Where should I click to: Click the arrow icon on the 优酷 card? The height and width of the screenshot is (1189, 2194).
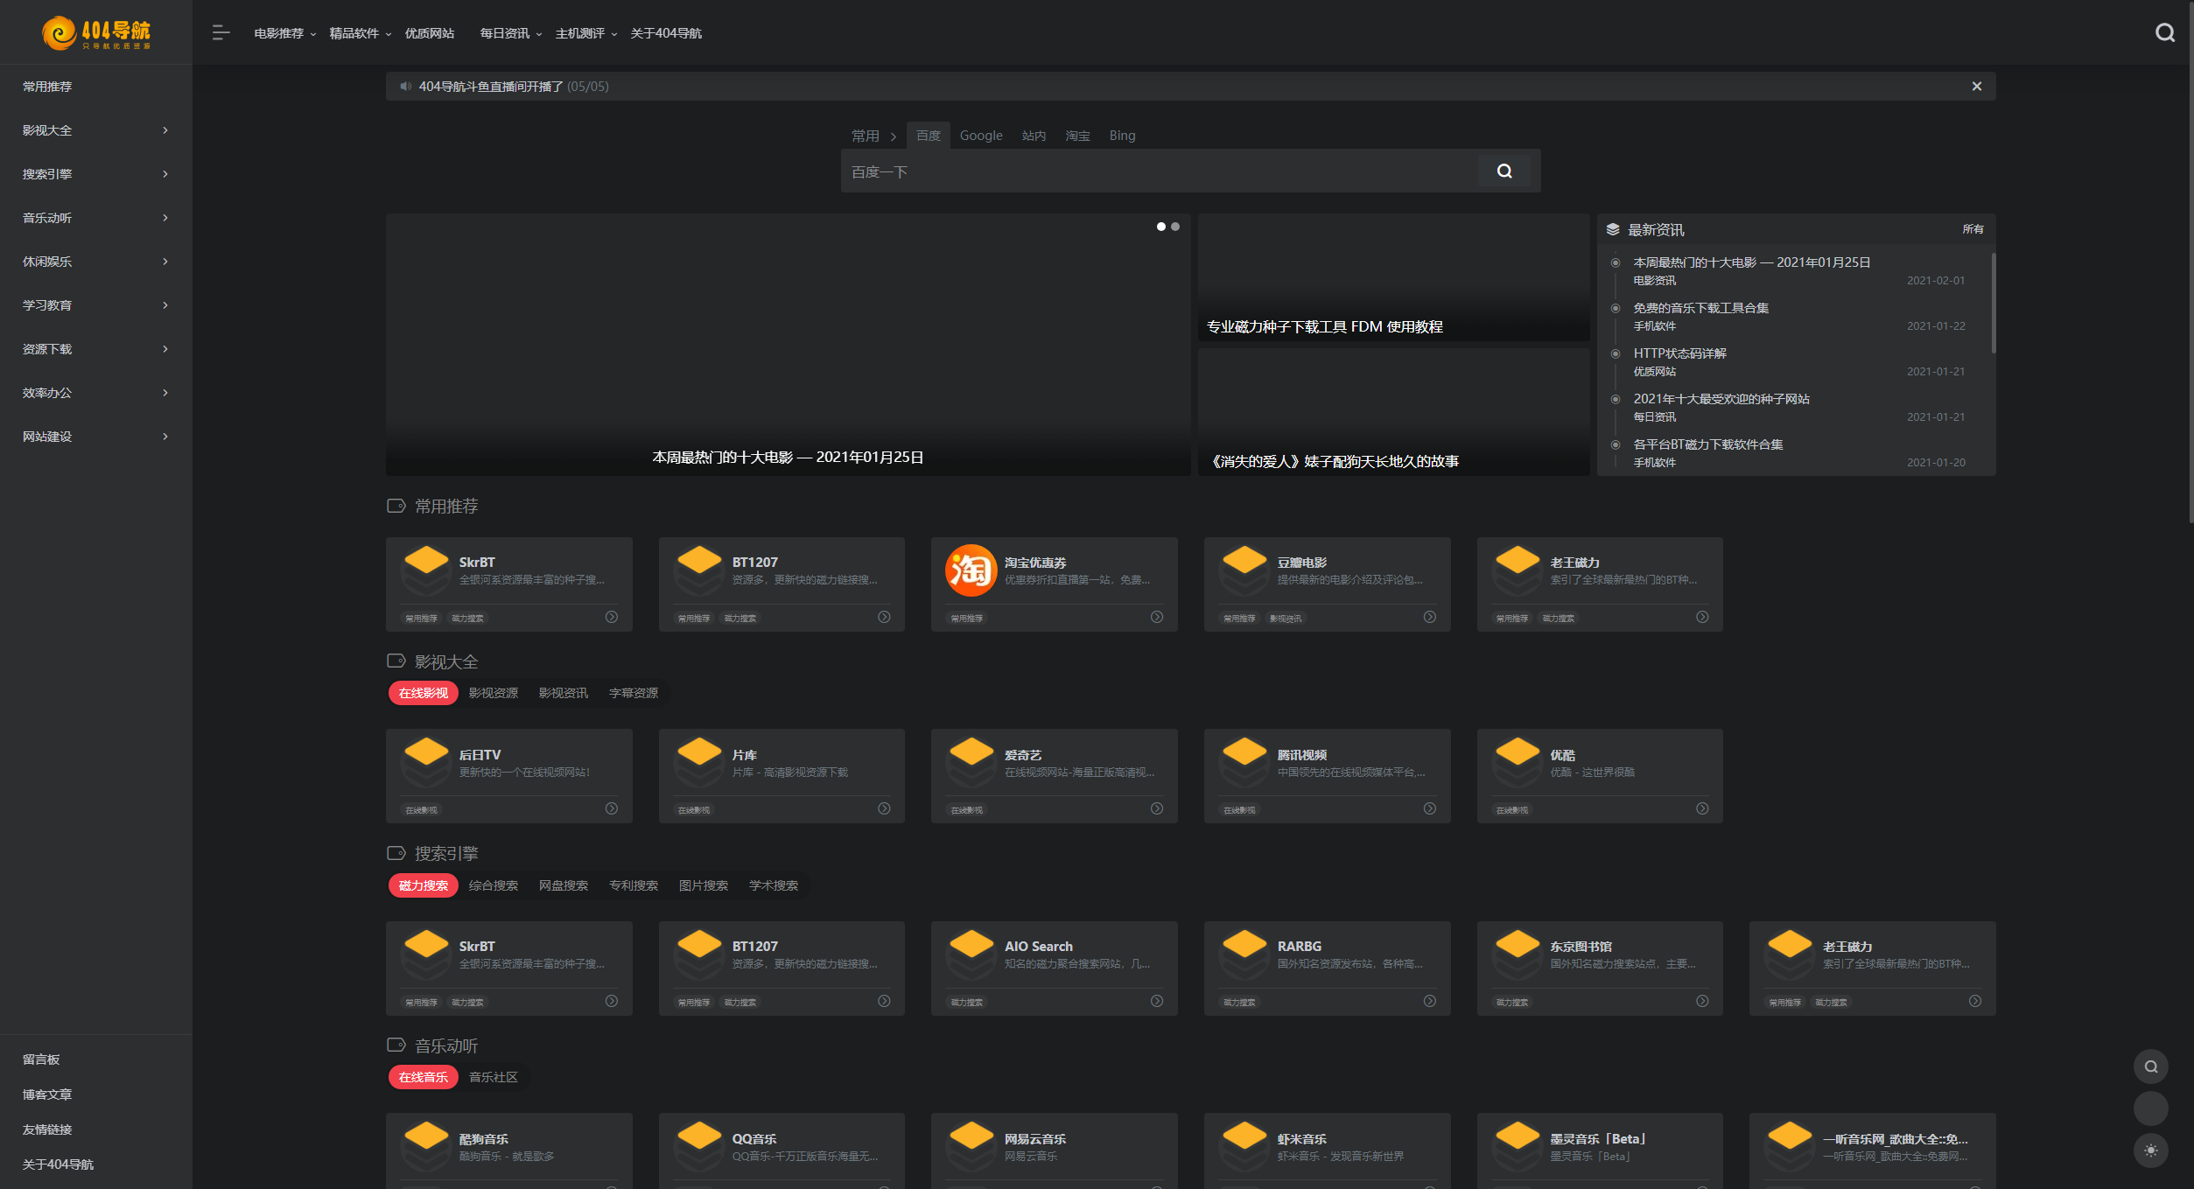(1702, 808)
